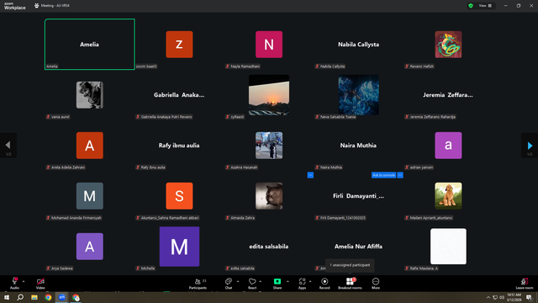This screenshot has height=303, width=538.
Task: Start camera with the Video icon
Action: click(40, 281)
